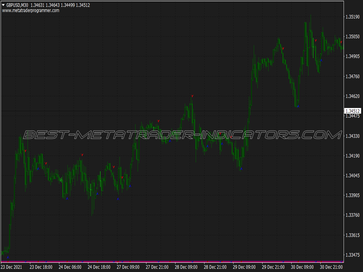
Task: Click time axis label 24 Dec 18:00
Action: 99,267
